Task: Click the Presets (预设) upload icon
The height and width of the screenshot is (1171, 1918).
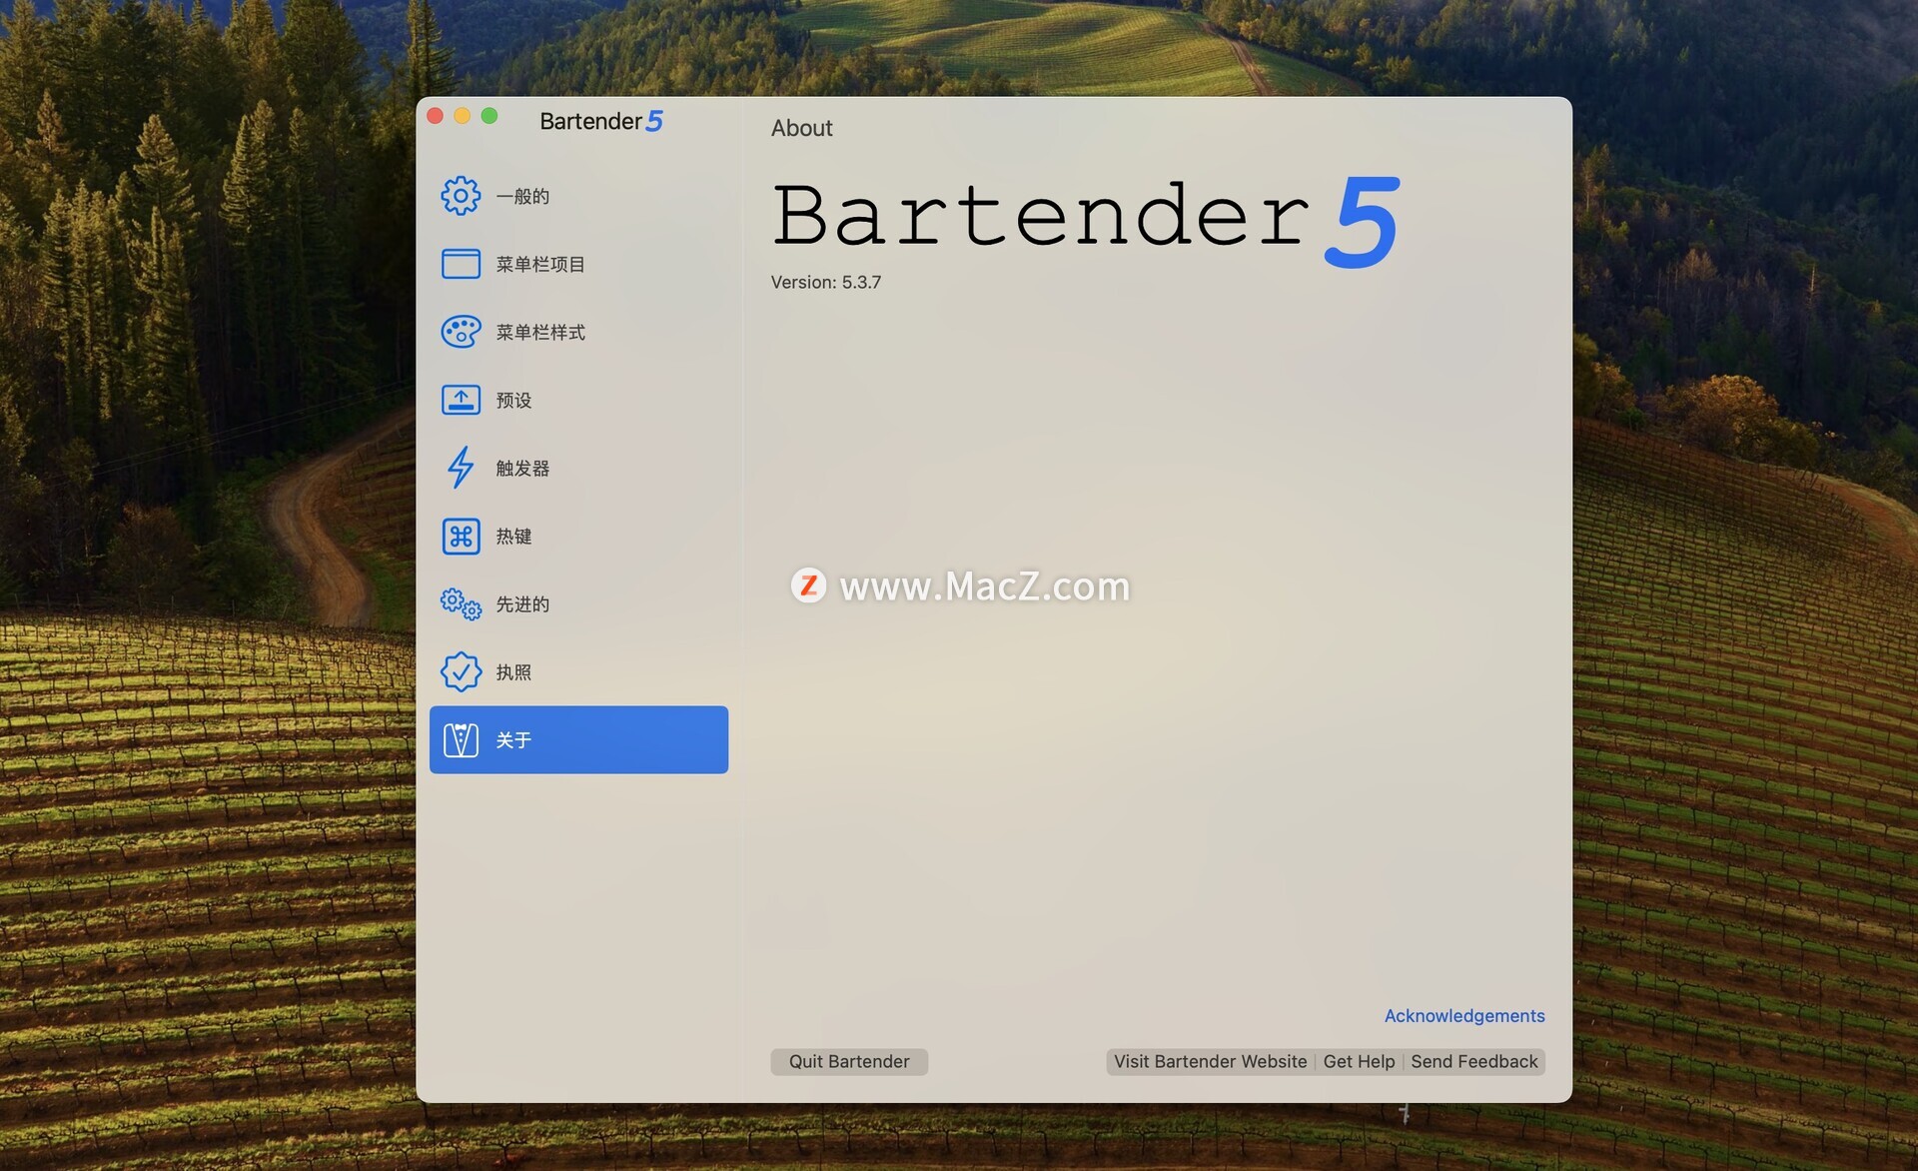Action: coord(461,400)
